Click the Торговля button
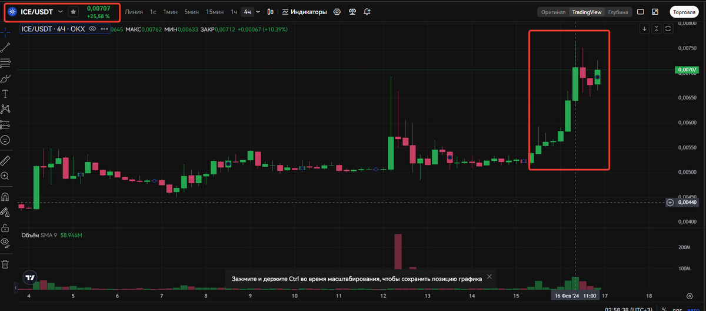The width and height of the screenshot is (706, 311). click(x=684, y=12)
